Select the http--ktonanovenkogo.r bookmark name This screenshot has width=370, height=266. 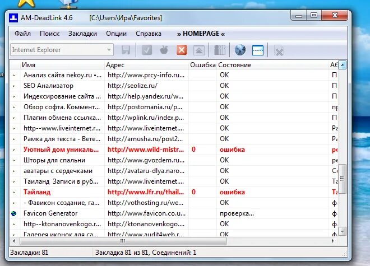(62, 224)
